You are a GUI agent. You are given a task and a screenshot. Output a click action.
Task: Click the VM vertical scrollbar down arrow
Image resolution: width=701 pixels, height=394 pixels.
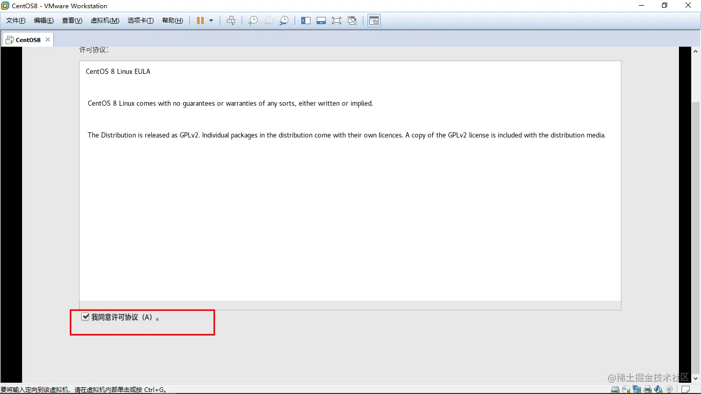(696, 378)
